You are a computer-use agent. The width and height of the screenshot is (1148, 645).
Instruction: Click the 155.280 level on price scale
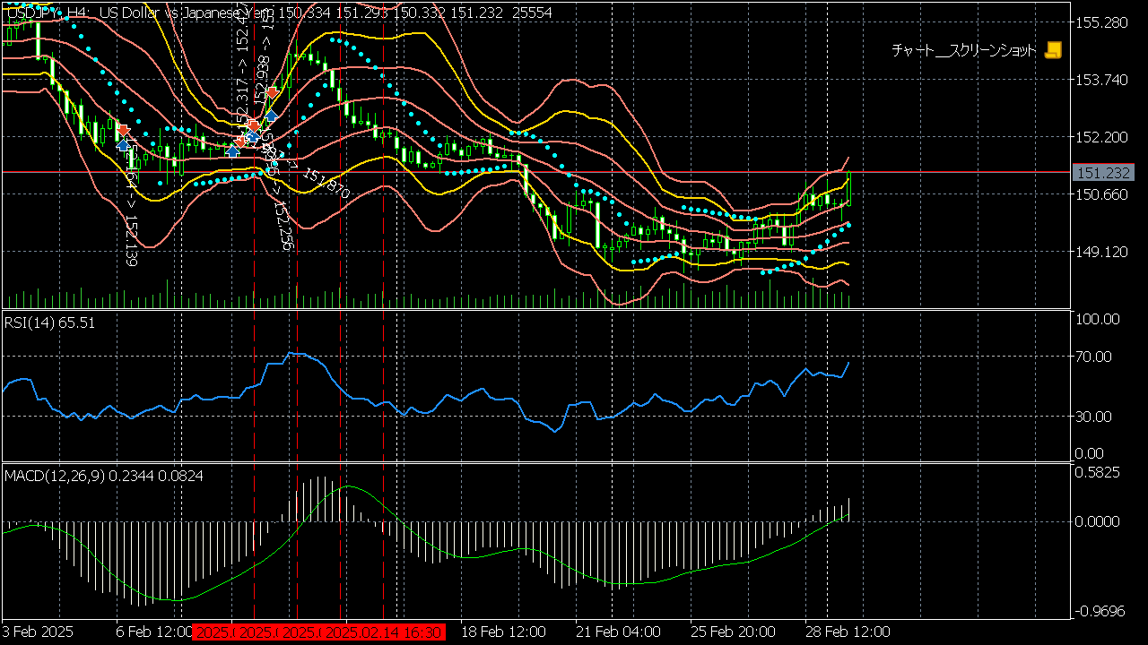(1100, 22)
